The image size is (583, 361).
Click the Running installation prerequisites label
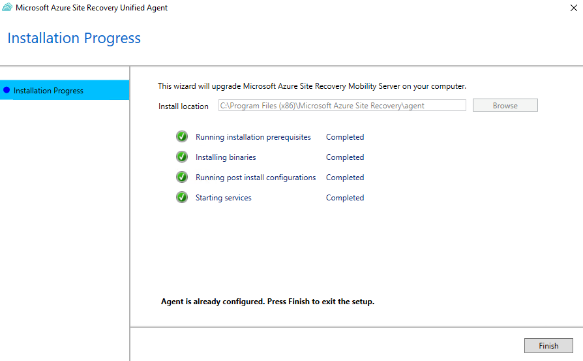pos(253,137)
